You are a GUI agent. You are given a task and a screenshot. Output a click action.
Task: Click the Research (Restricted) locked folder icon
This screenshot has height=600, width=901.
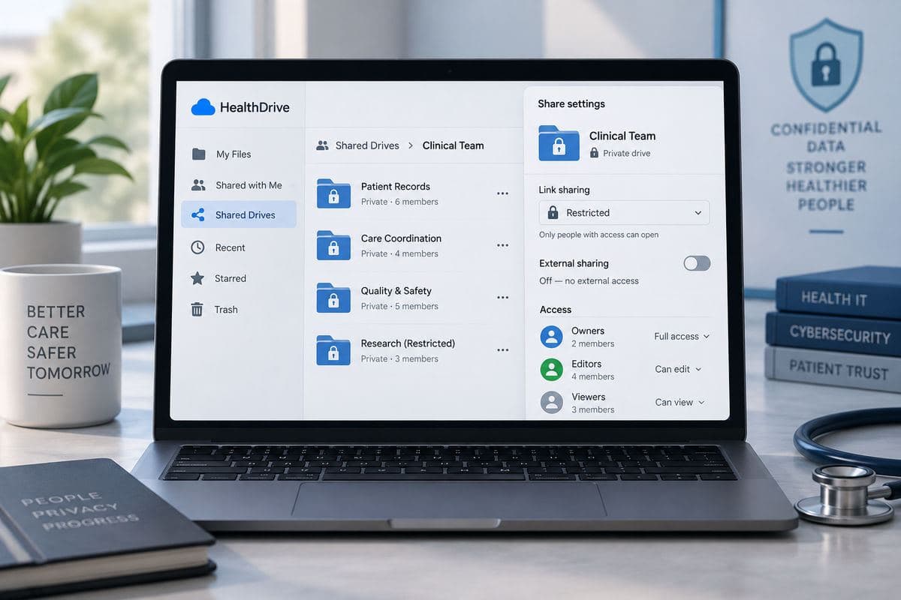click(x=333, y=350)
